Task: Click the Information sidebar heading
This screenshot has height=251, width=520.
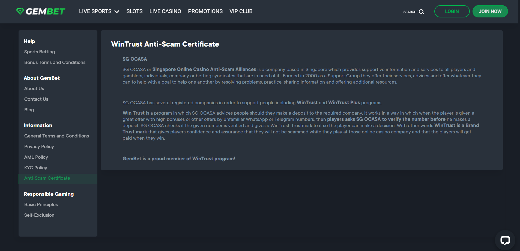Action: point(38,125)
